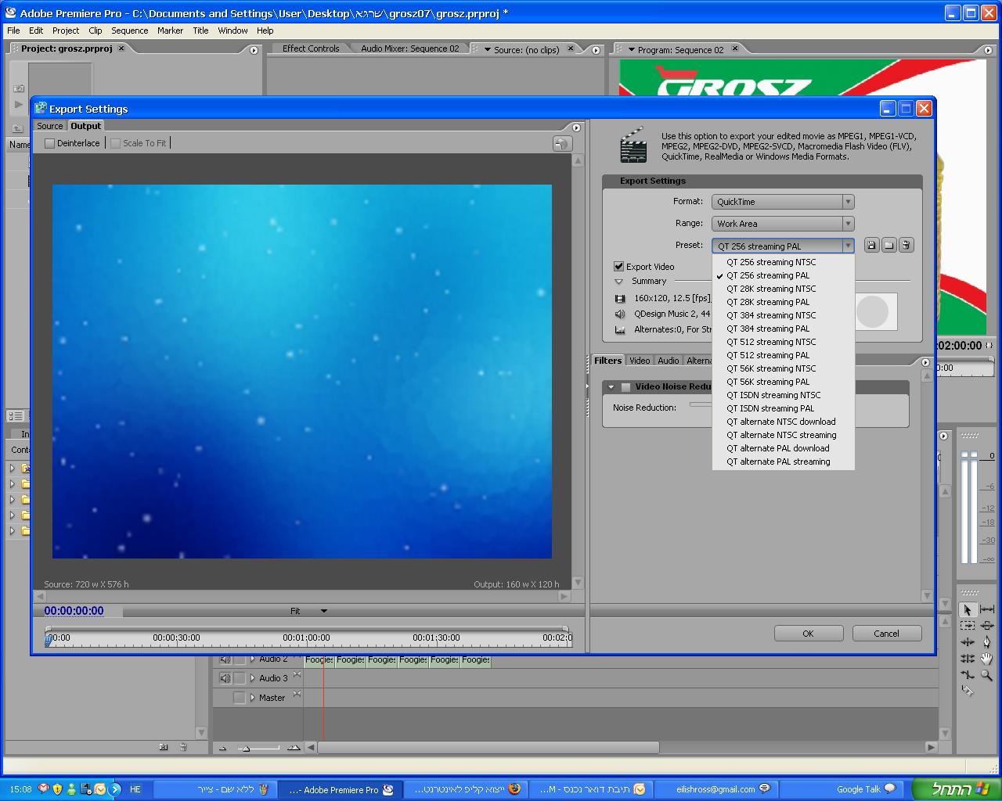Switch to the Source tab
Screen dimensions: 1002x801
point(50,126)
